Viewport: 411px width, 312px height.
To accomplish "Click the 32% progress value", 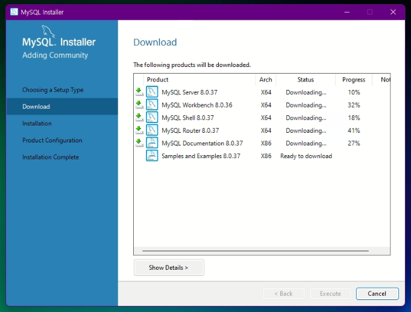I will 354,105.
